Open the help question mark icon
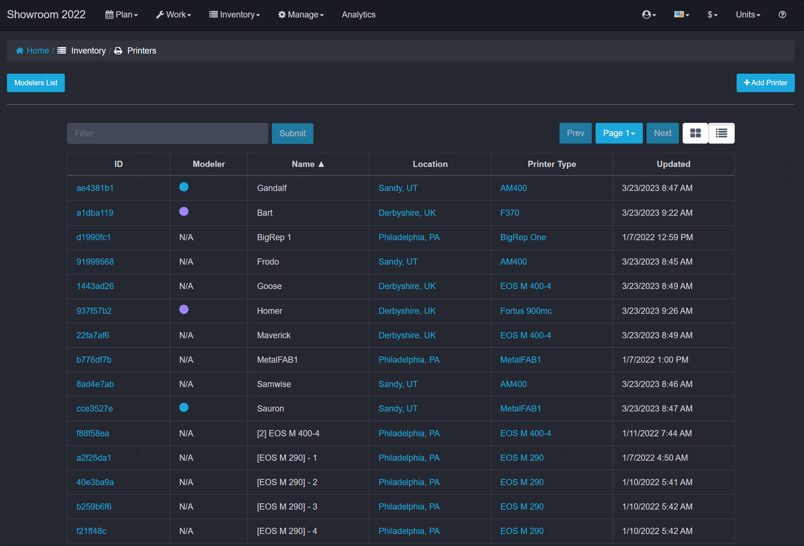The image size is (804, 546). (x=782, y=15)
